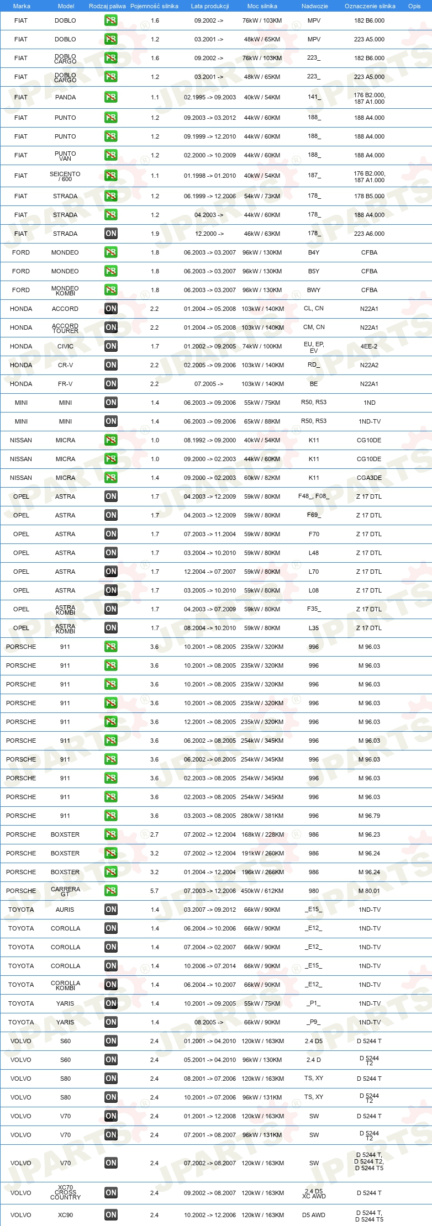This screenshot has width=432, height=1226.
Task: Click petrol icon in FORD MONDEO KOMBI row
Action: coord(110,290)
